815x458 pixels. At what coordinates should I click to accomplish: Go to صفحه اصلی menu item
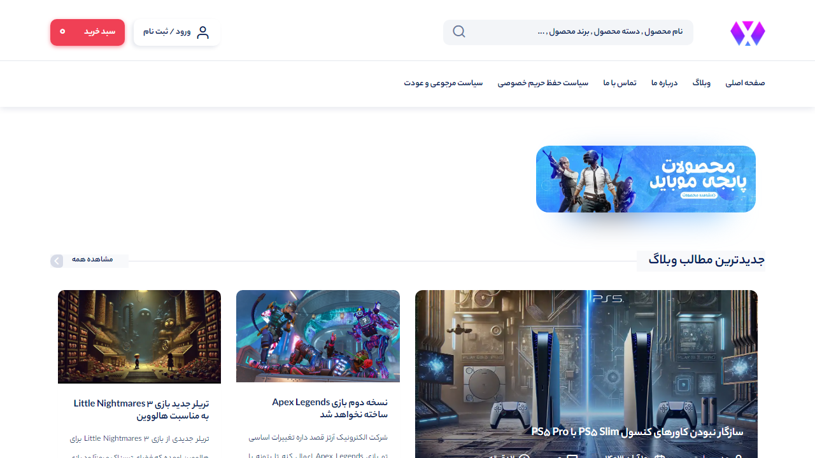click(745, 83)
